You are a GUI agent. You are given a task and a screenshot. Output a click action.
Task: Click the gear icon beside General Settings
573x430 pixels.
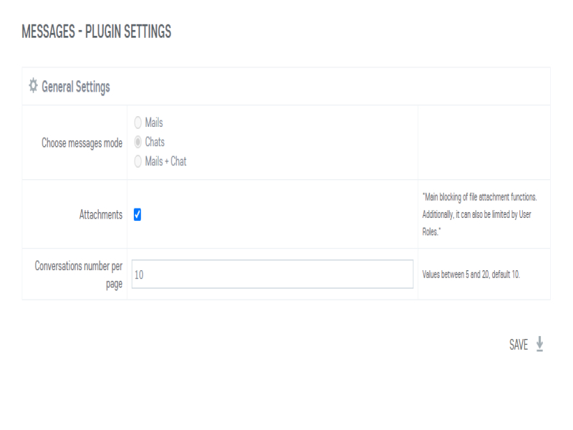32,86
